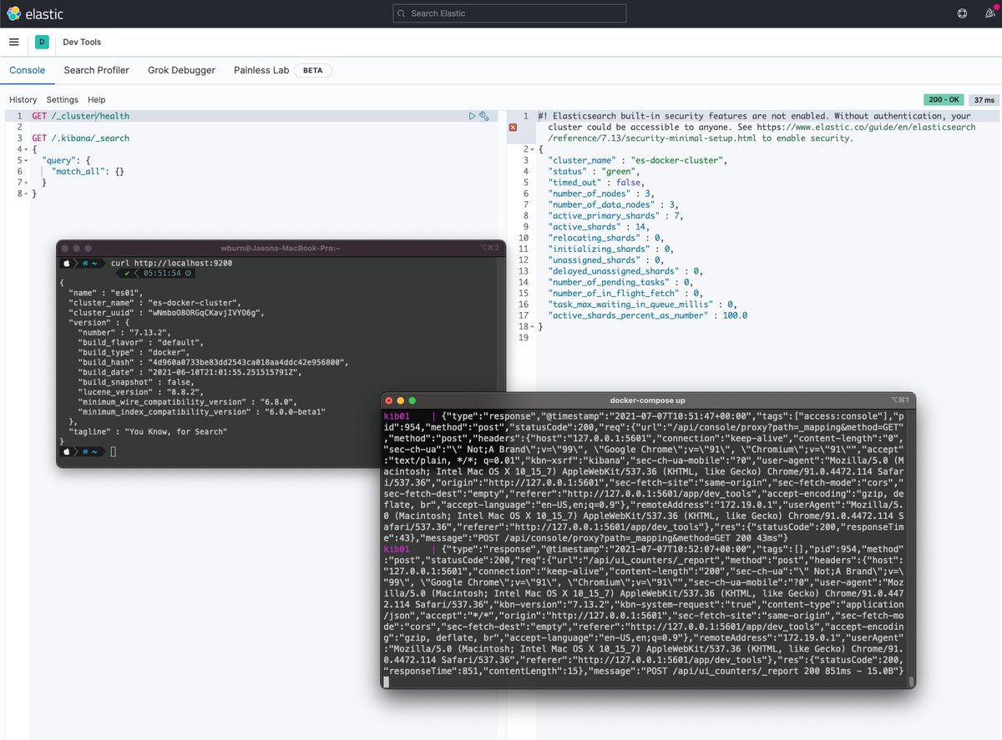Viewport: 1002px width, 740px height.
Task: Open the D space selector avatar
Action: 42,42
